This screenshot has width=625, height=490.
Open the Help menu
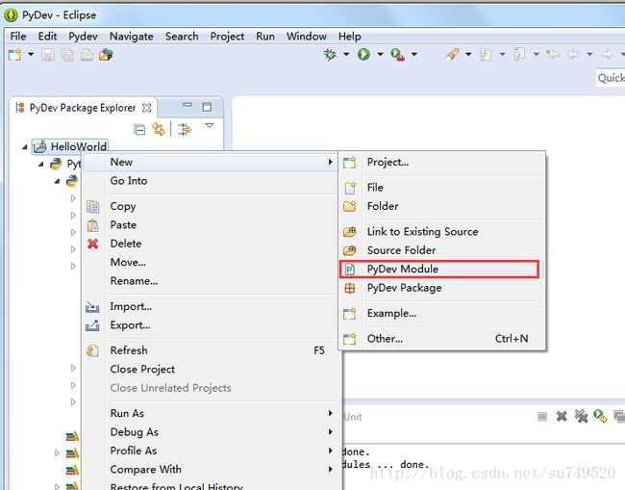[350, 37]
